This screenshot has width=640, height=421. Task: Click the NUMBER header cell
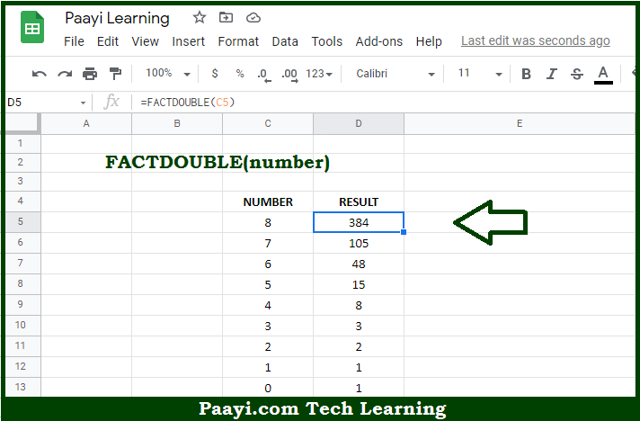(x=268, y=202)
